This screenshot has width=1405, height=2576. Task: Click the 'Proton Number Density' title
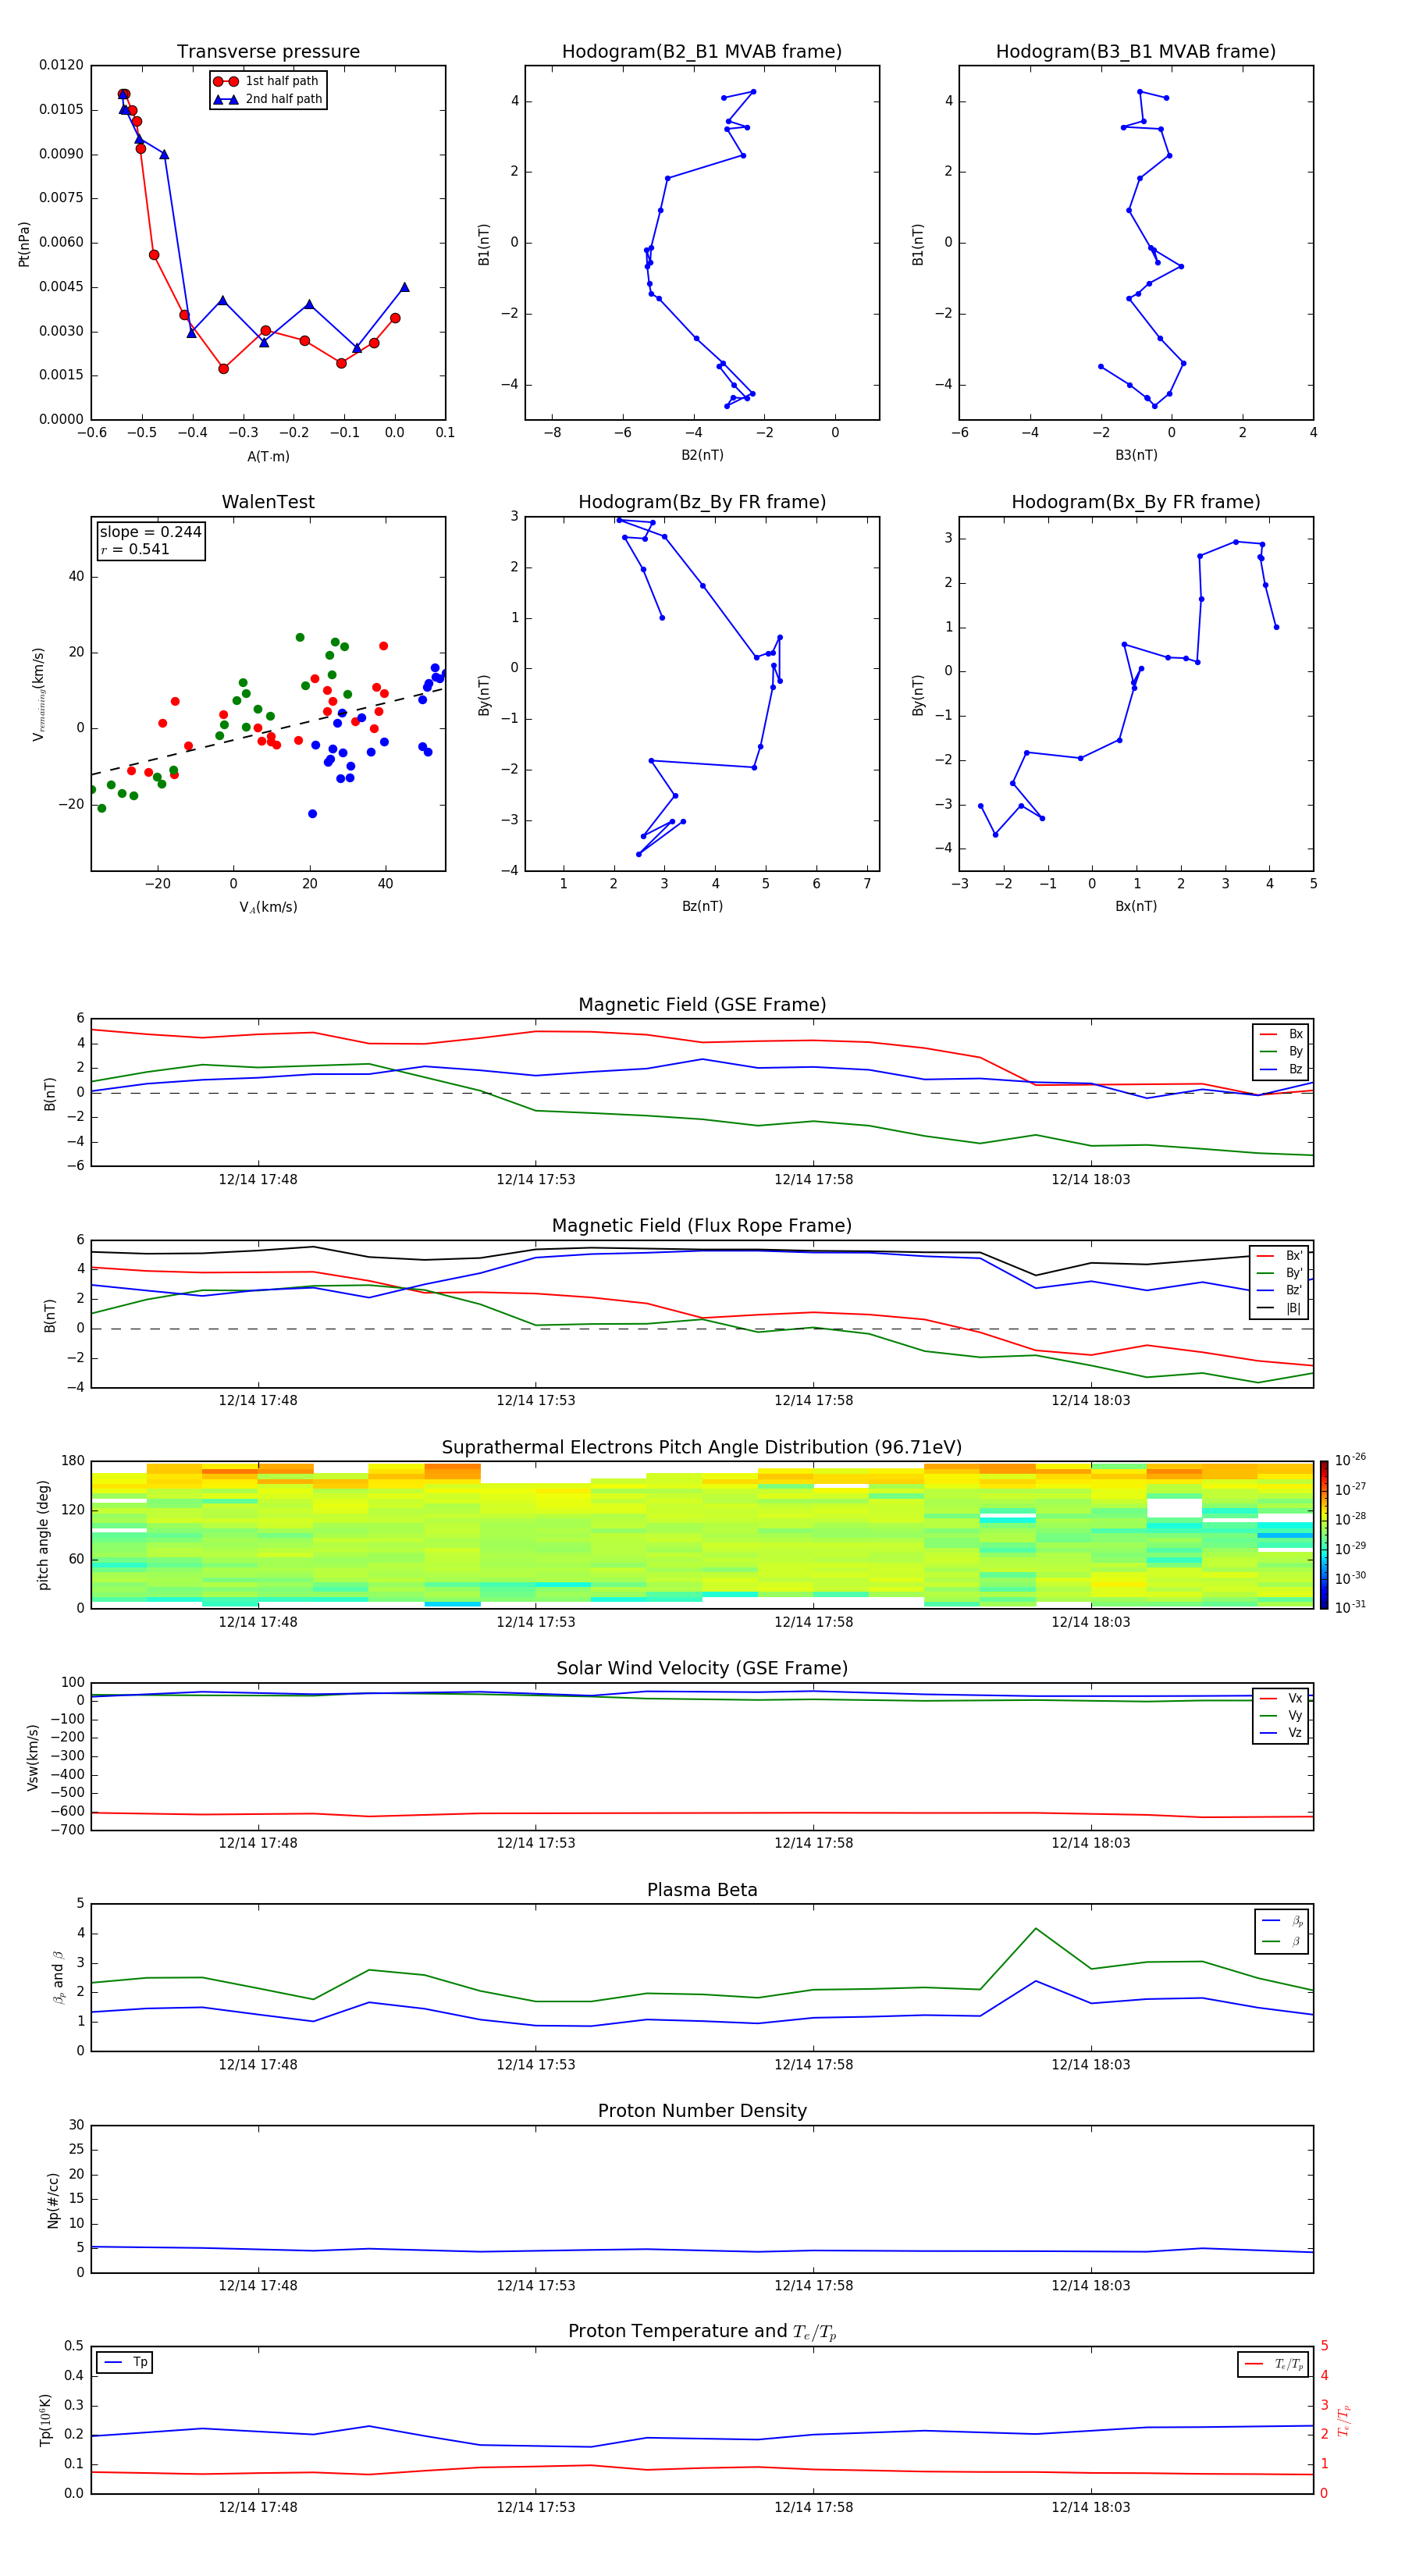click(702, 2111)
